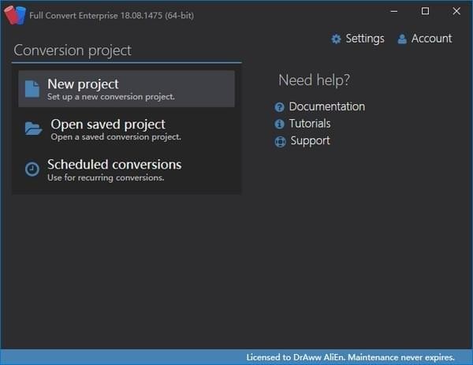Close the Full Convert window

click(456, 11)
